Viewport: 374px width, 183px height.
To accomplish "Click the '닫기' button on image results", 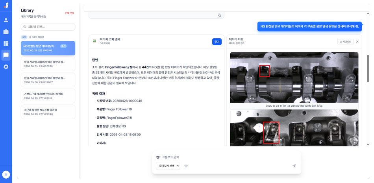I will (217, 42).
